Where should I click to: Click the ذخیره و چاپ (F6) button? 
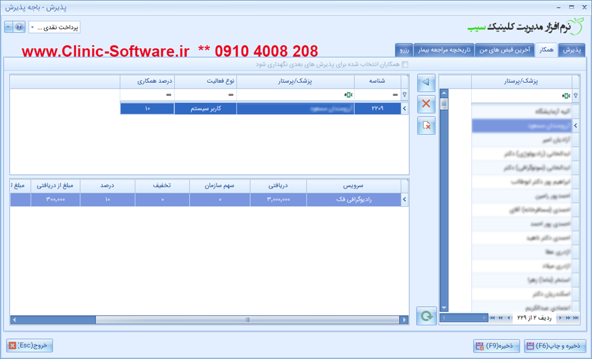click(555, 346)
